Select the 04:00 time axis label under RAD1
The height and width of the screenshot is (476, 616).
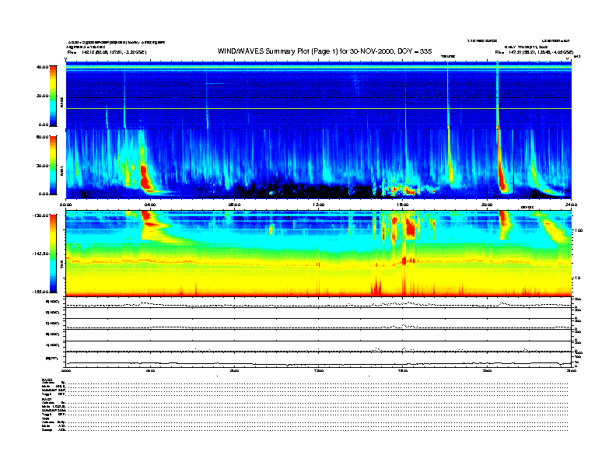click(x=150, y=205)
